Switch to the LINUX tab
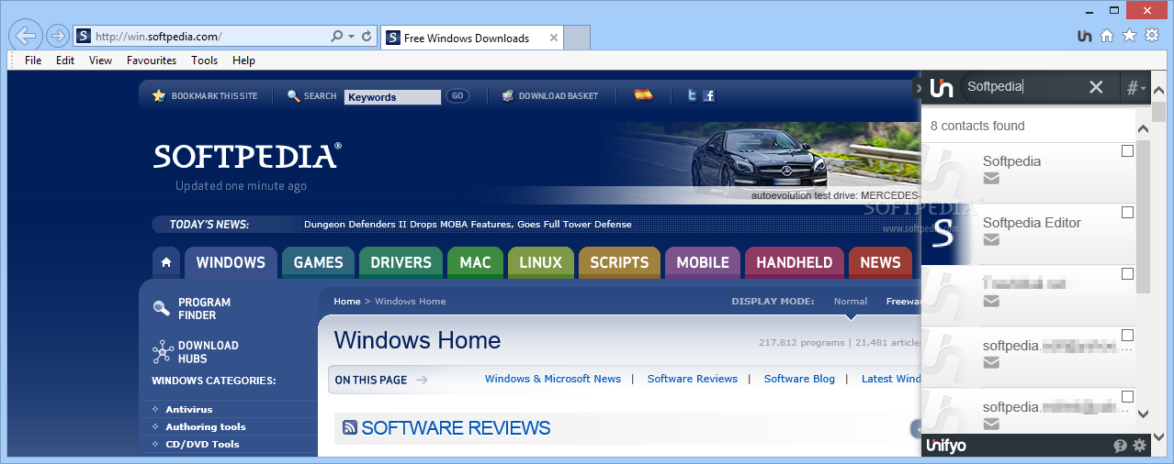 pyautogui.click(x=540, y=262)
